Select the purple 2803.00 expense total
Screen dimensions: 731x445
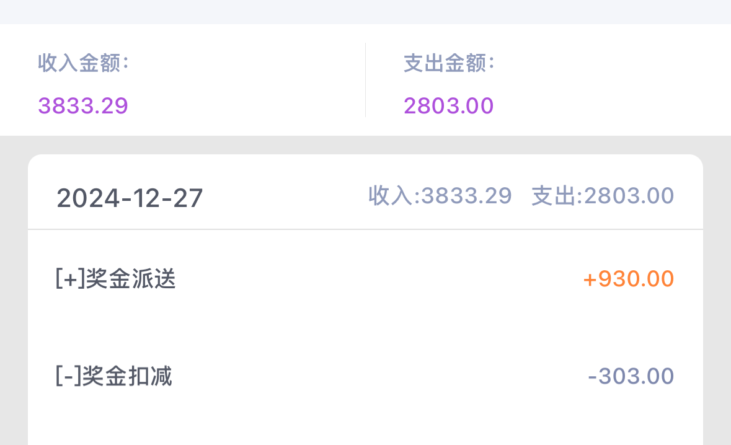(449, 105)
